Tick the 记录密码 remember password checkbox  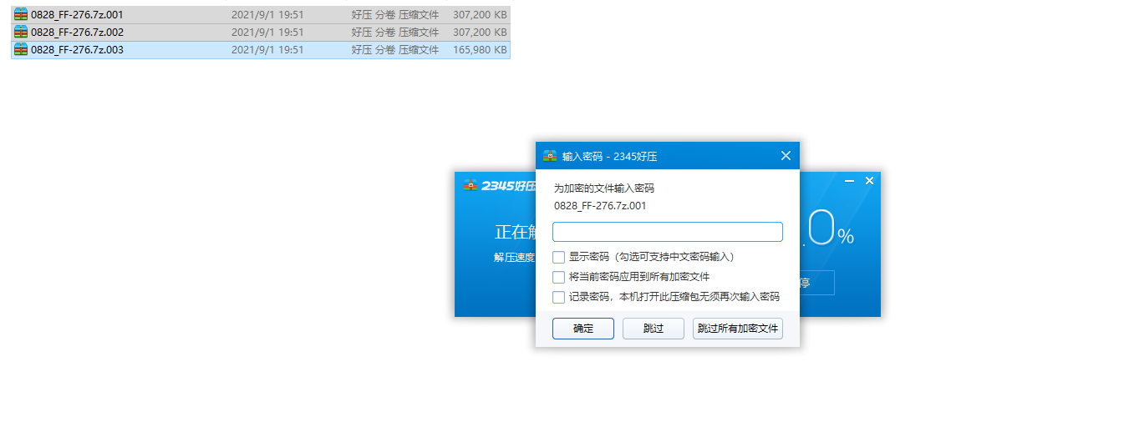559,297
